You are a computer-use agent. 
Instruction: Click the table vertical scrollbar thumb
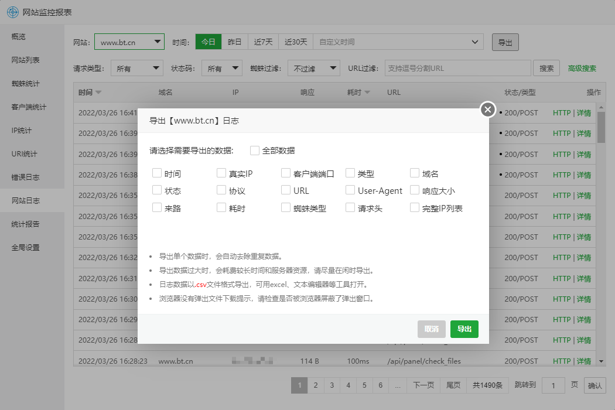(601, 128)
